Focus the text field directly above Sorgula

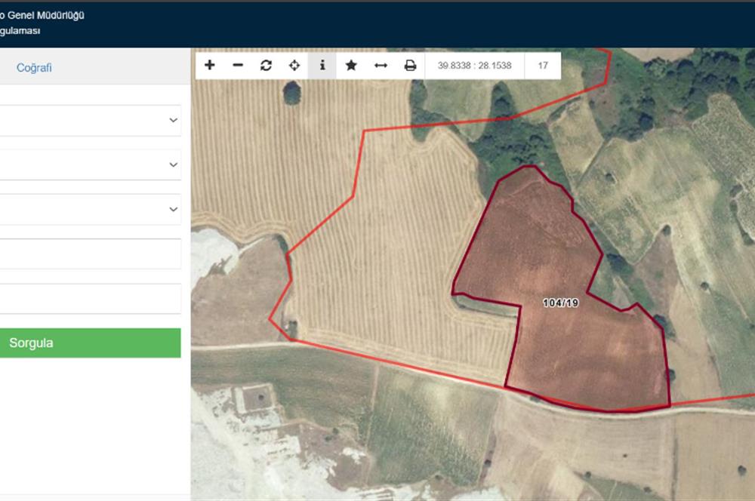89,299
